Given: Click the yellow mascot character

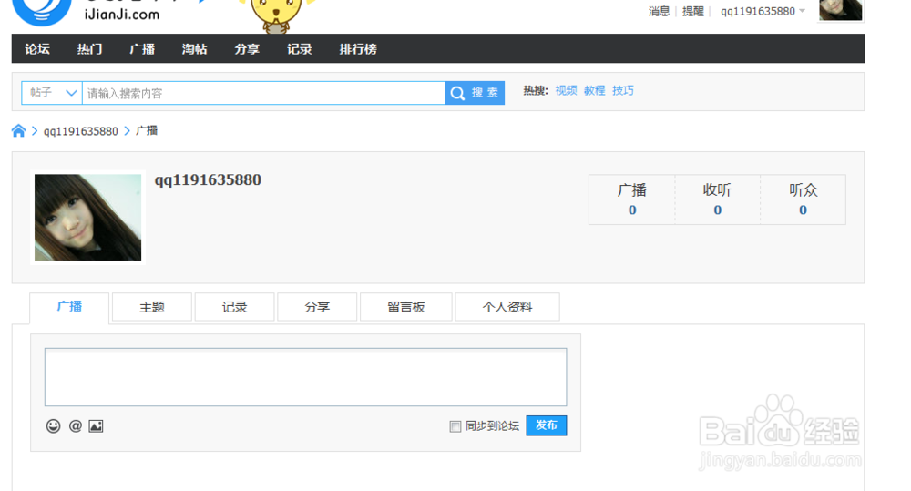Looking at the screenshot, I should pyautogui.click(x=275, y=15).
